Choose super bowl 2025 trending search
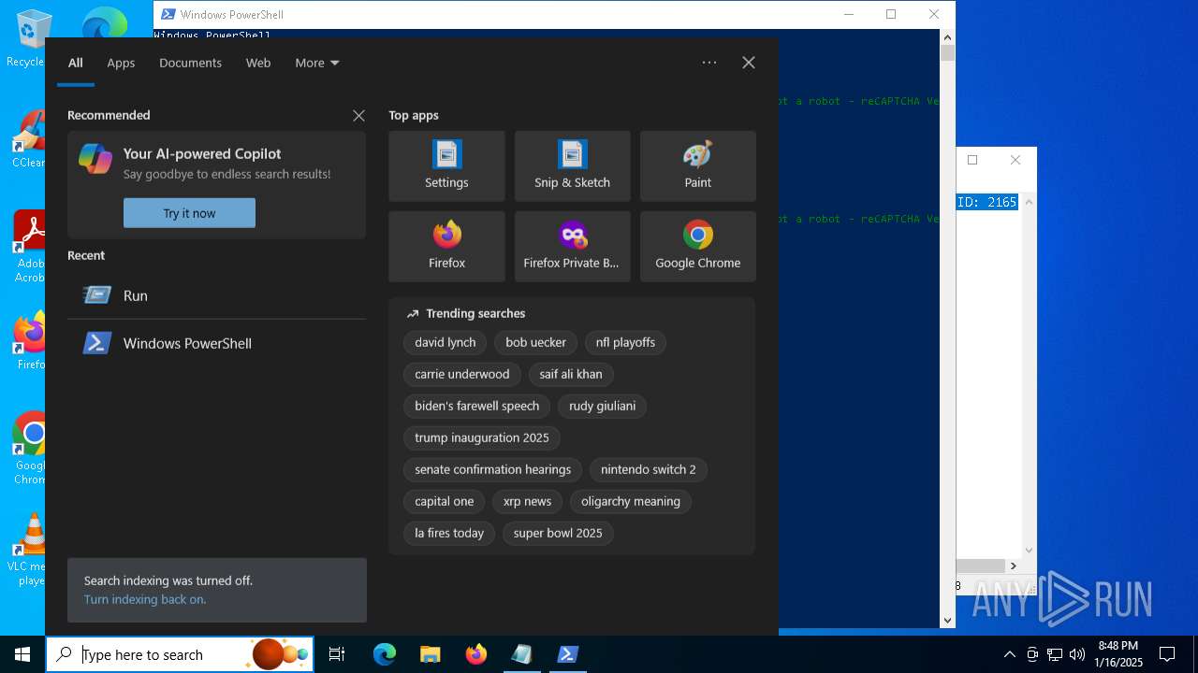The image size is (1198, 673). coord(558,534)
